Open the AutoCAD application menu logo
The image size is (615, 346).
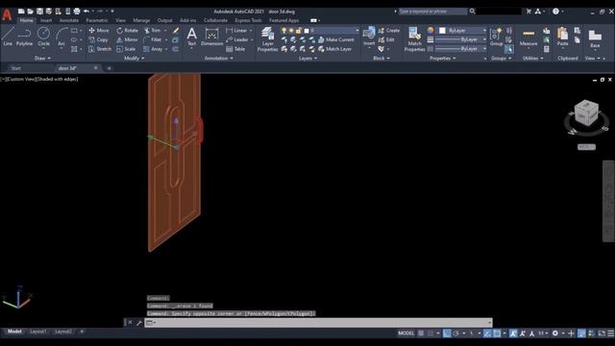pos(7,14)
